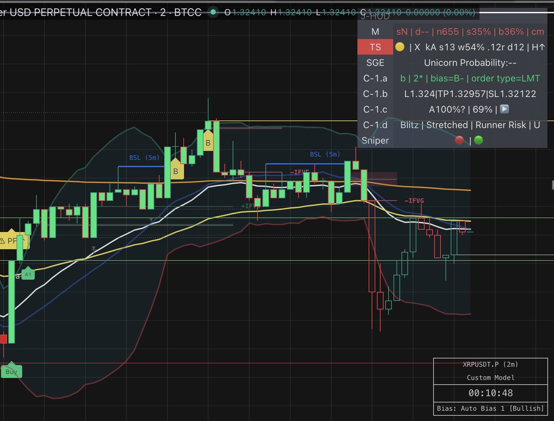Expand the C-1.d Runner Risk row
Viewport: 554px width, 421px height.
(375, 125)
